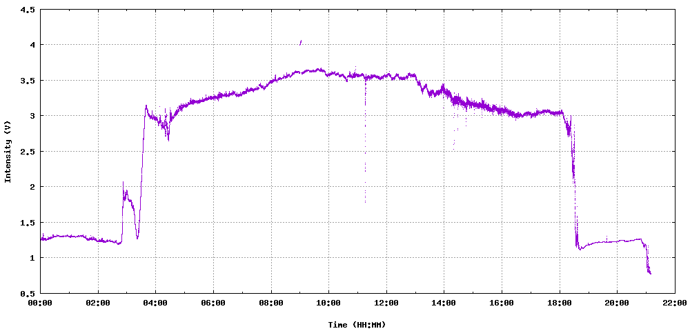Select the '1.5' y-axis tick label
This screenshot has width=690, height=331.
tap(28, 223)
